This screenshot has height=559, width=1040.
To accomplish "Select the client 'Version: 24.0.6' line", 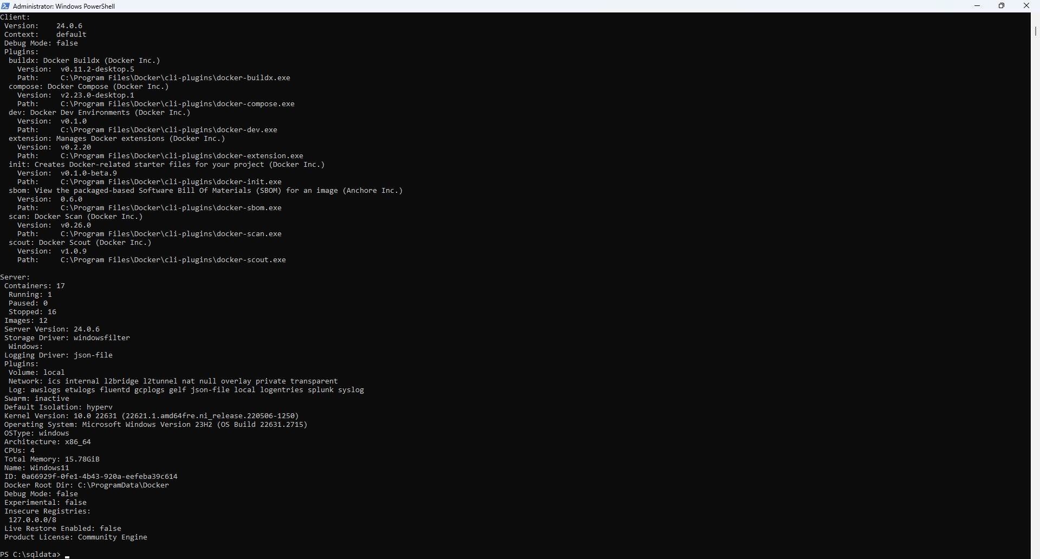I will pyautogui.click(x=43, y=26).
